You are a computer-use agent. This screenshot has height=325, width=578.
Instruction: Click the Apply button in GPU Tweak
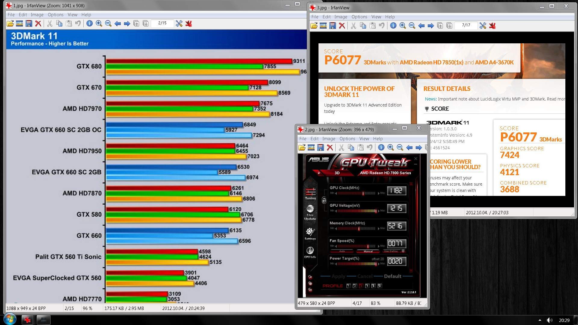[x=338, y=276]
